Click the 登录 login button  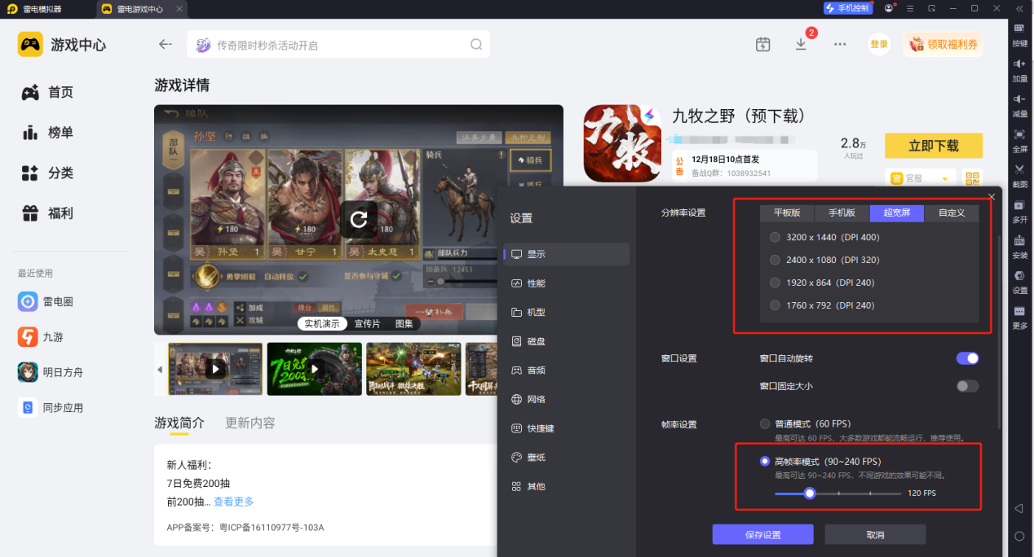coord(879,45)
